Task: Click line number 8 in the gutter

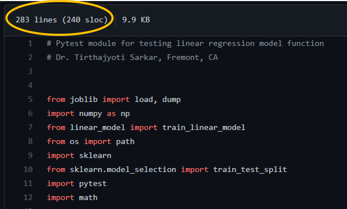Action: (30, 141)
